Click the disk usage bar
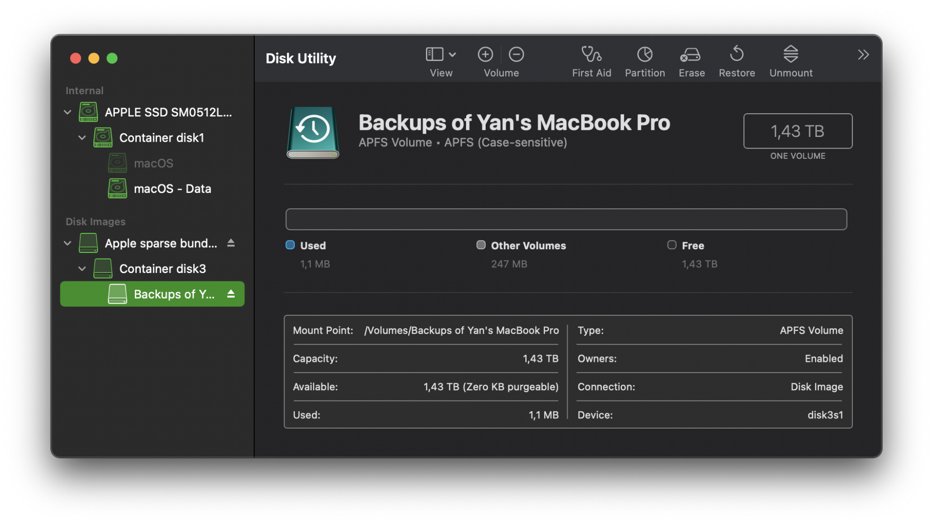This screenshot has width=933, height=525. [x=566, y=219]
